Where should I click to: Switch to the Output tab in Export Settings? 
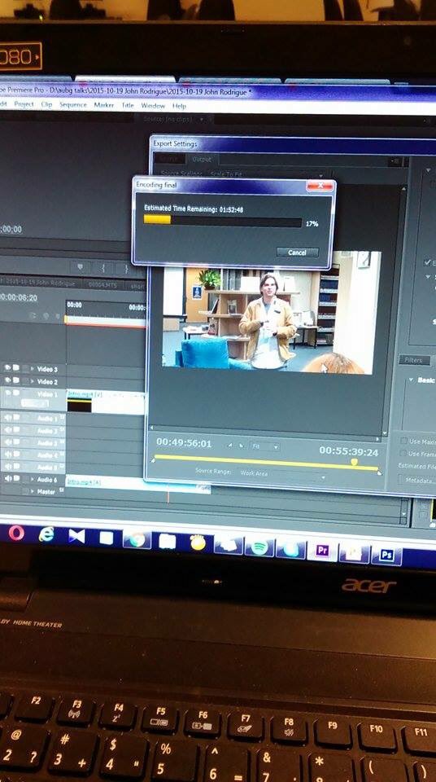[x=202, y=159]
